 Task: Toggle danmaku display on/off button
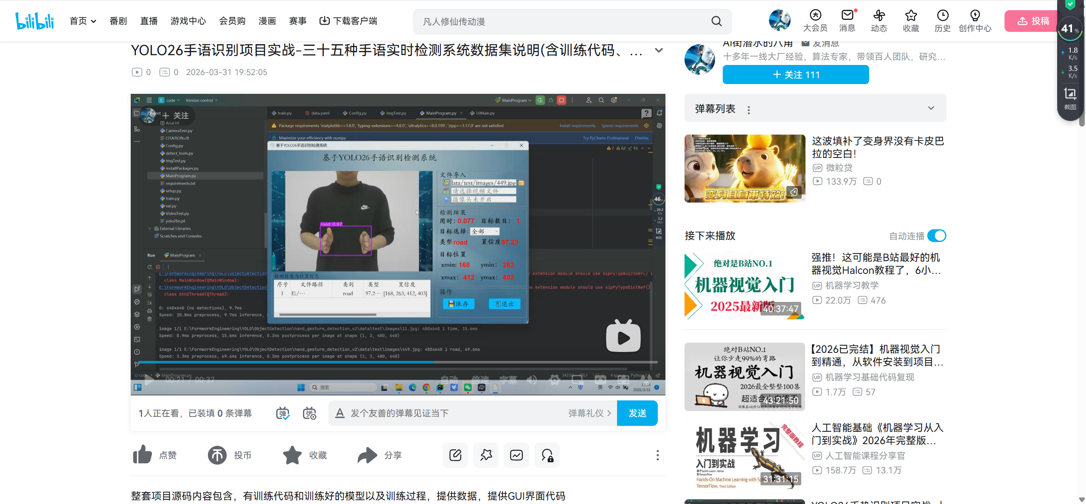283,413
